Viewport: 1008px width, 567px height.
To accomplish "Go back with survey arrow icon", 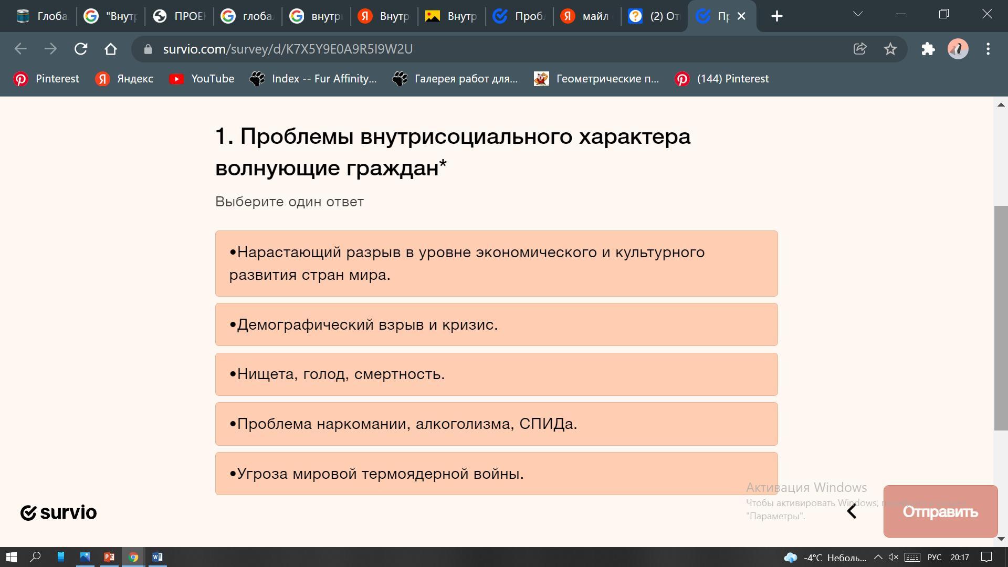I will pyautogui.click(x=852, y=511).
